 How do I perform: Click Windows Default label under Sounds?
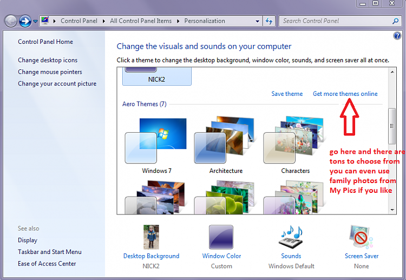(x=291, y=266)
